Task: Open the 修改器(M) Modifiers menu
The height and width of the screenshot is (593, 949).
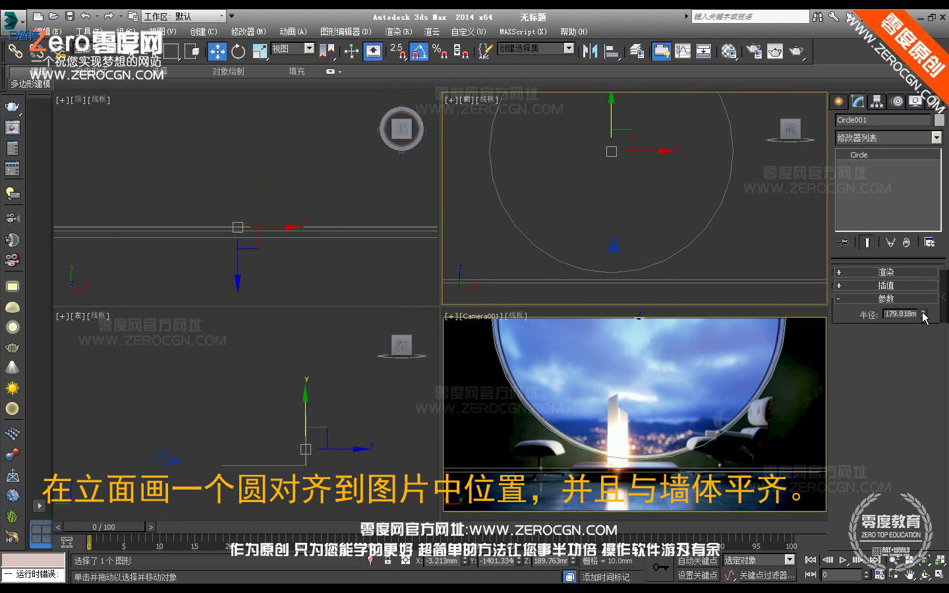Action: point(248,32)
